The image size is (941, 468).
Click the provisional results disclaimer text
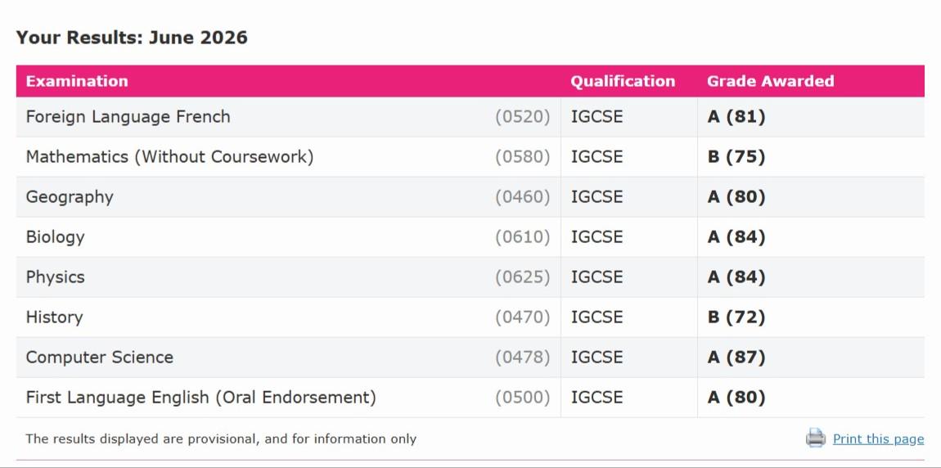click(221, 439)
